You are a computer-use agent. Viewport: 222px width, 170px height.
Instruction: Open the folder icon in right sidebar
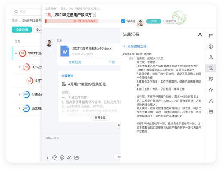(x=210, y=112)
